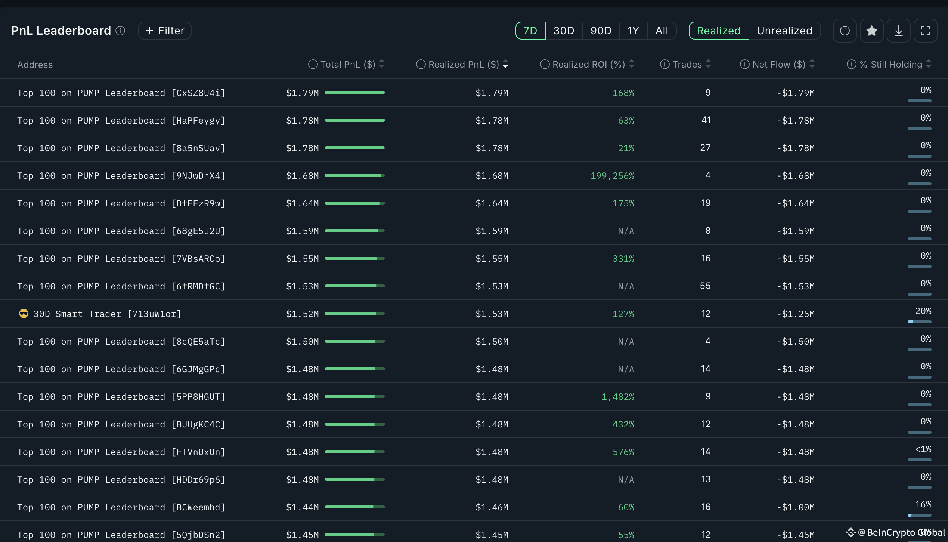Click info icon next to % Still Holding header
Viewport: 948px width, 542px height.
point(852,64)
